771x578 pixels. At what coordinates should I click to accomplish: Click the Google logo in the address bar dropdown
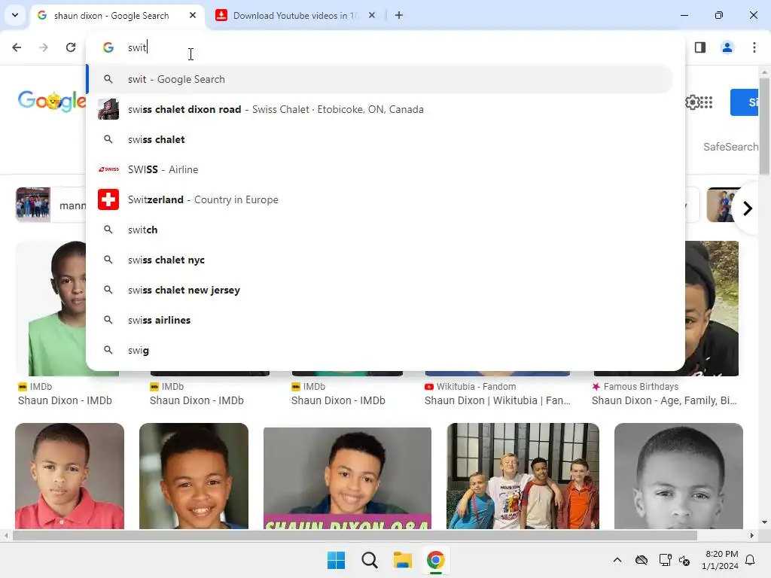(x=108, y=47)
